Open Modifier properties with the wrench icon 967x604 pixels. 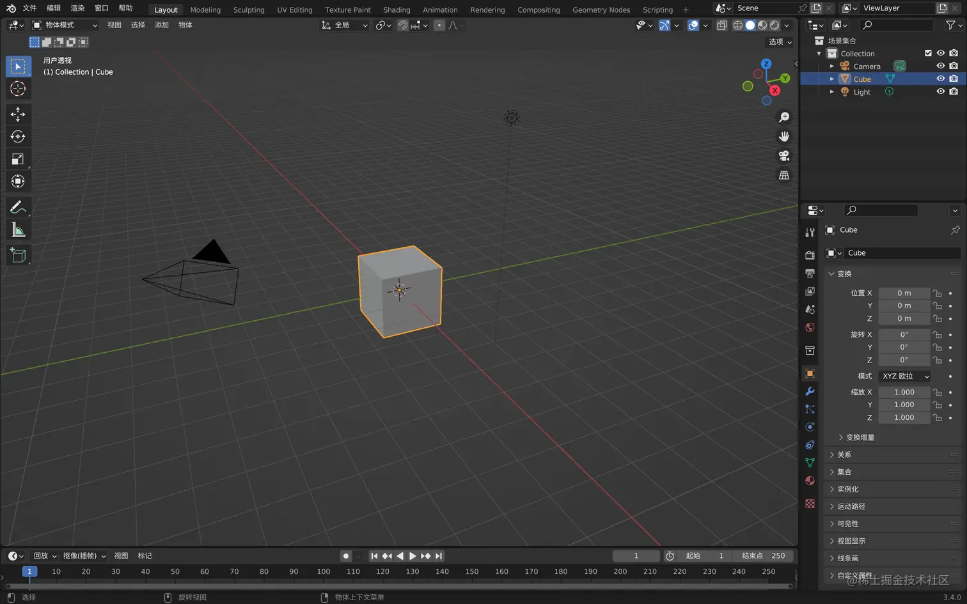810,391
